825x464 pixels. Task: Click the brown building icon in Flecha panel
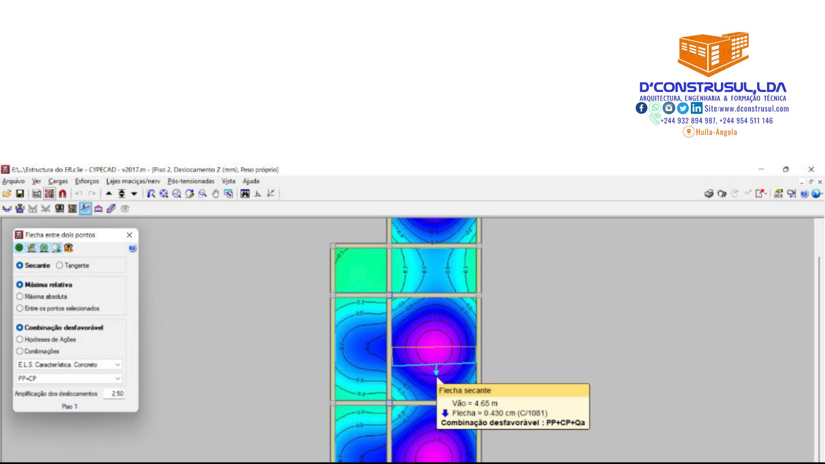click(x=68, y=248)
